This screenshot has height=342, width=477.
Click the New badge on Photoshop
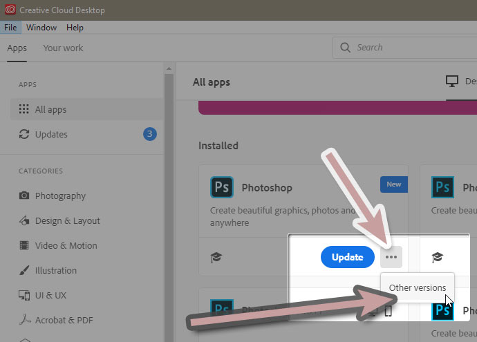point(393,184)
